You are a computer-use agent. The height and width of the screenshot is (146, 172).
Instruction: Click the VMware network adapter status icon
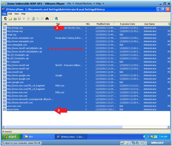tap(133, 143)
